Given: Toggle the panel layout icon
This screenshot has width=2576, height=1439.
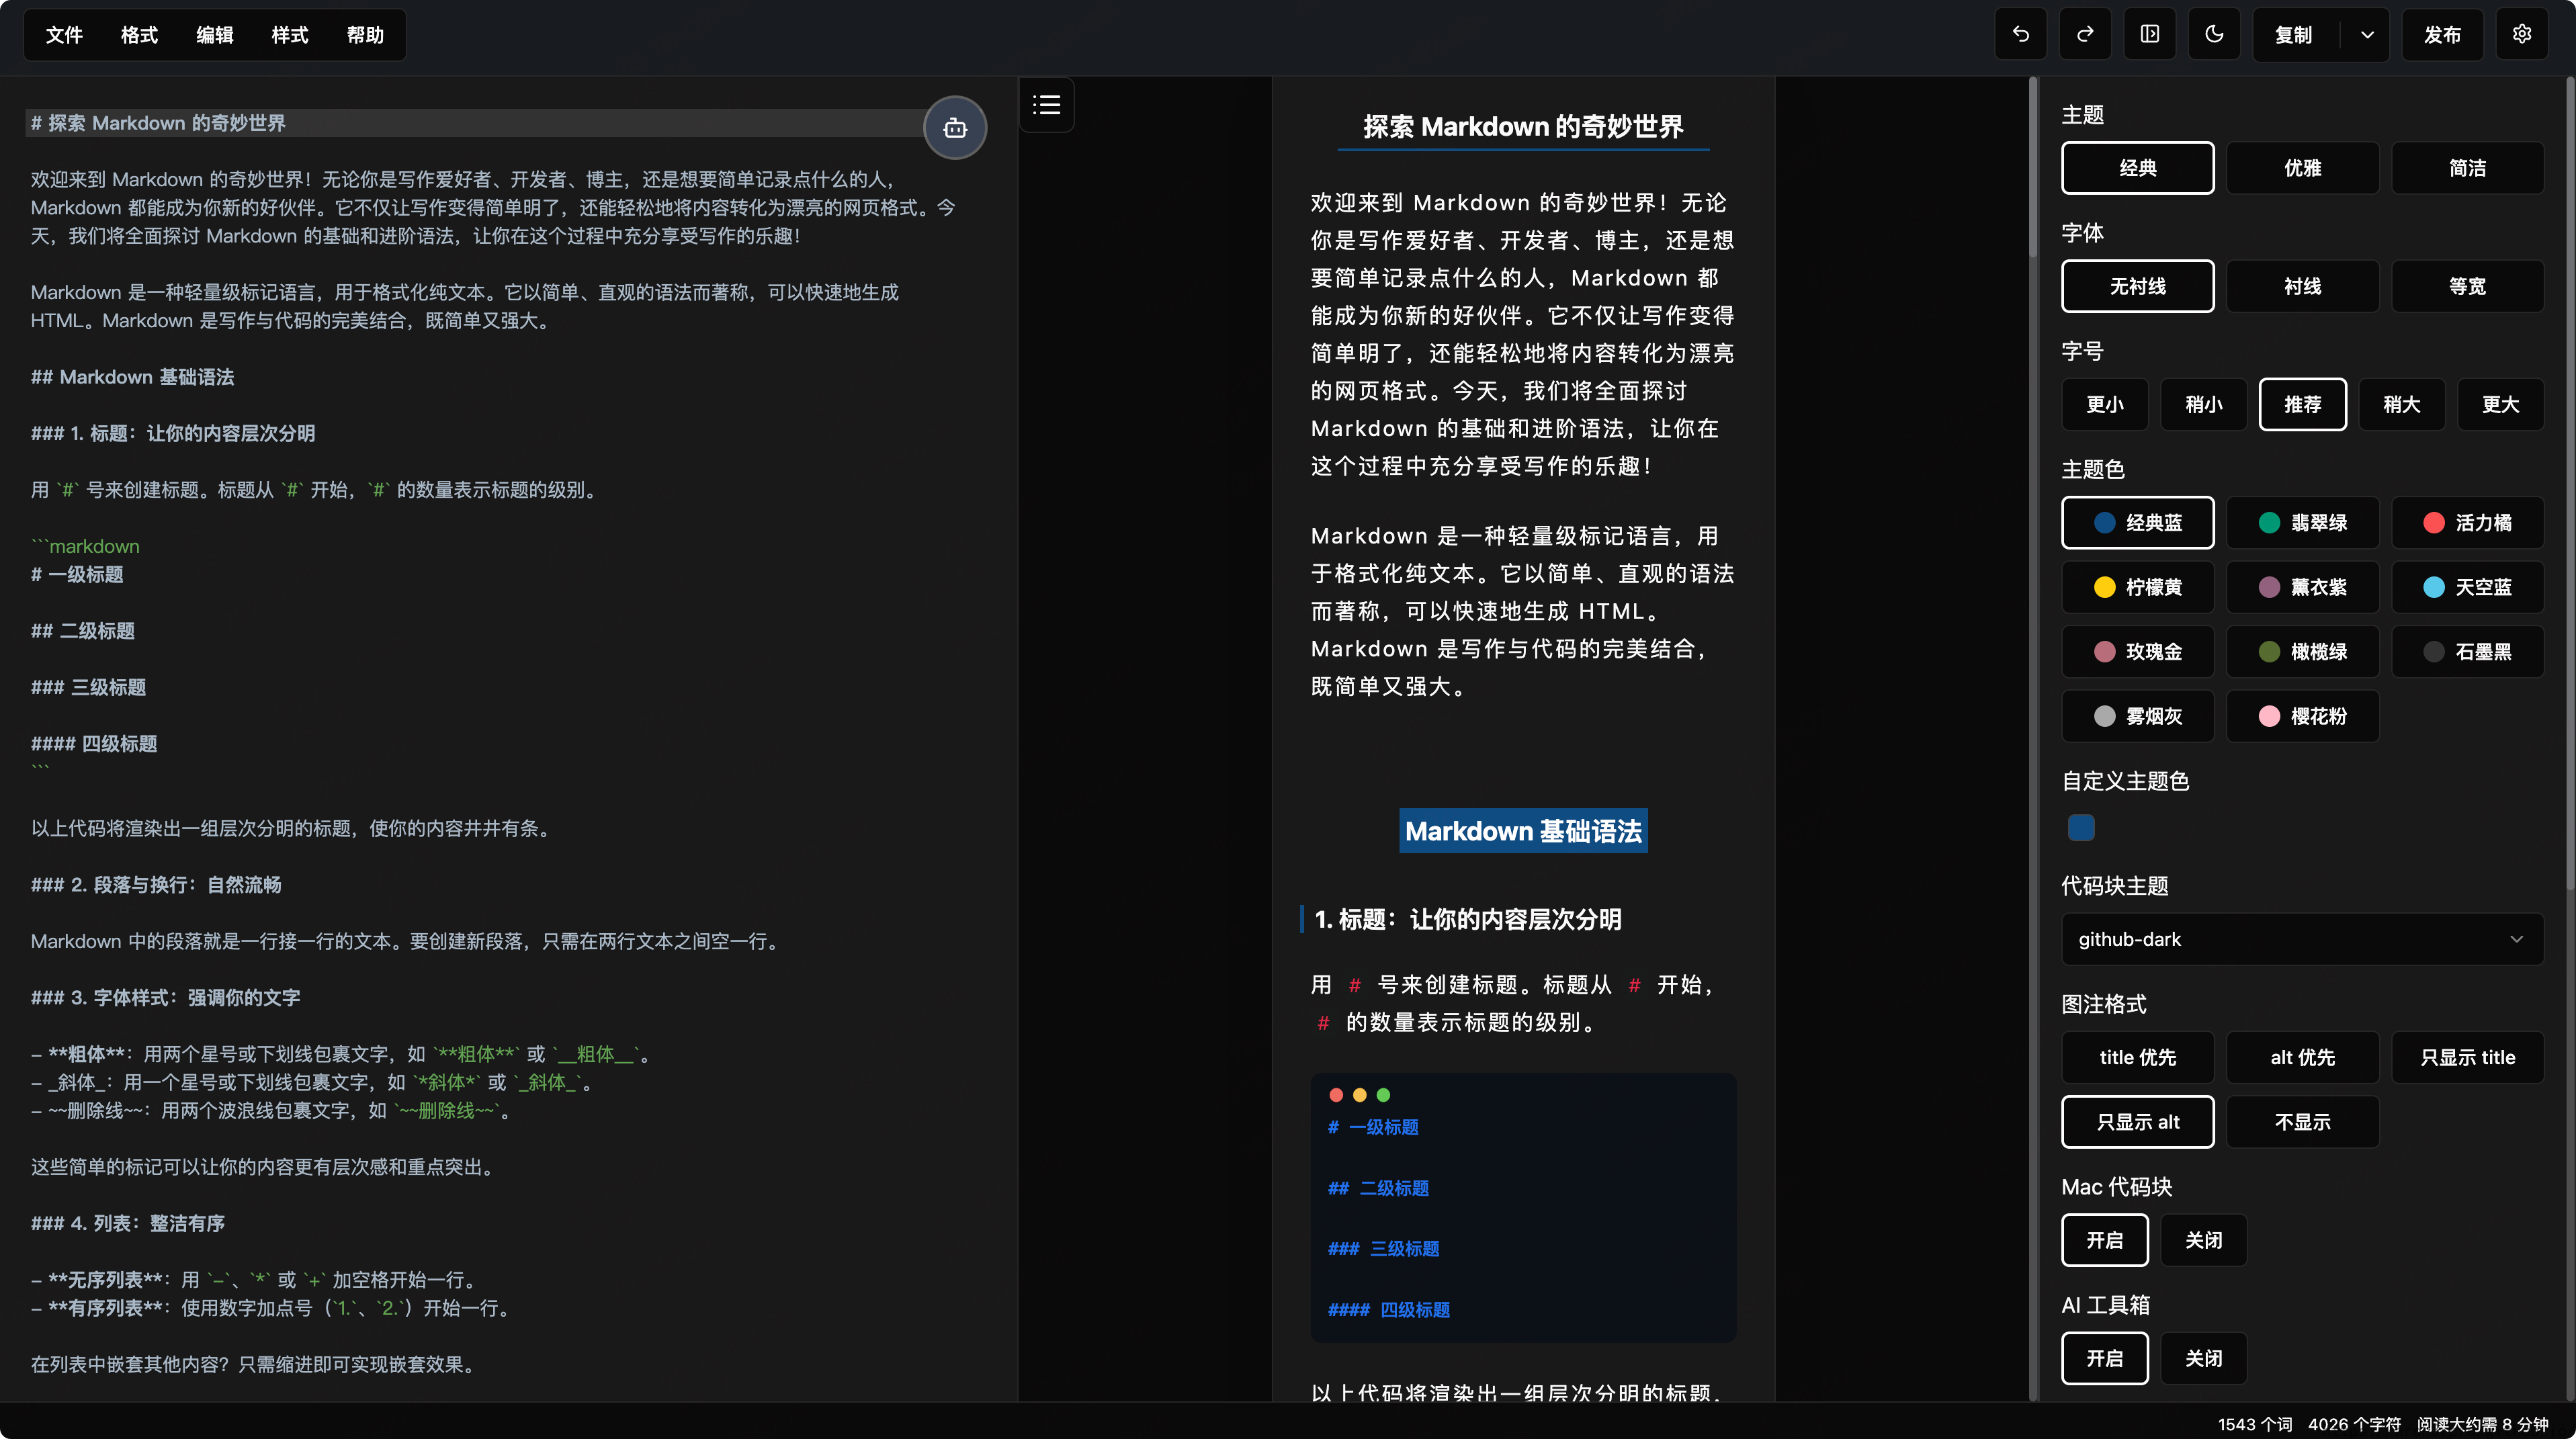Looking at the screenshot, I should (2149, 35).
